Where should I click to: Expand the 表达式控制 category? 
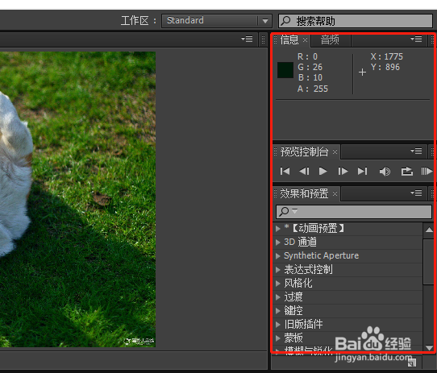(277, 270)
